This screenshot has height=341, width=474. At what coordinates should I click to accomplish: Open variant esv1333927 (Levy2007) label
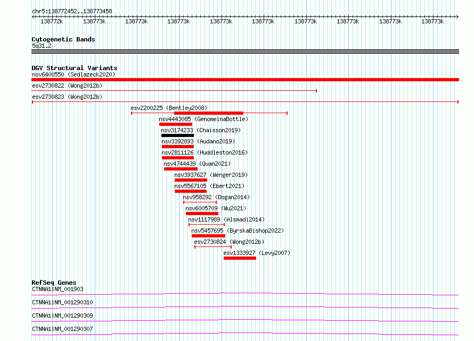pyautogui.click(x=257, y=253)
